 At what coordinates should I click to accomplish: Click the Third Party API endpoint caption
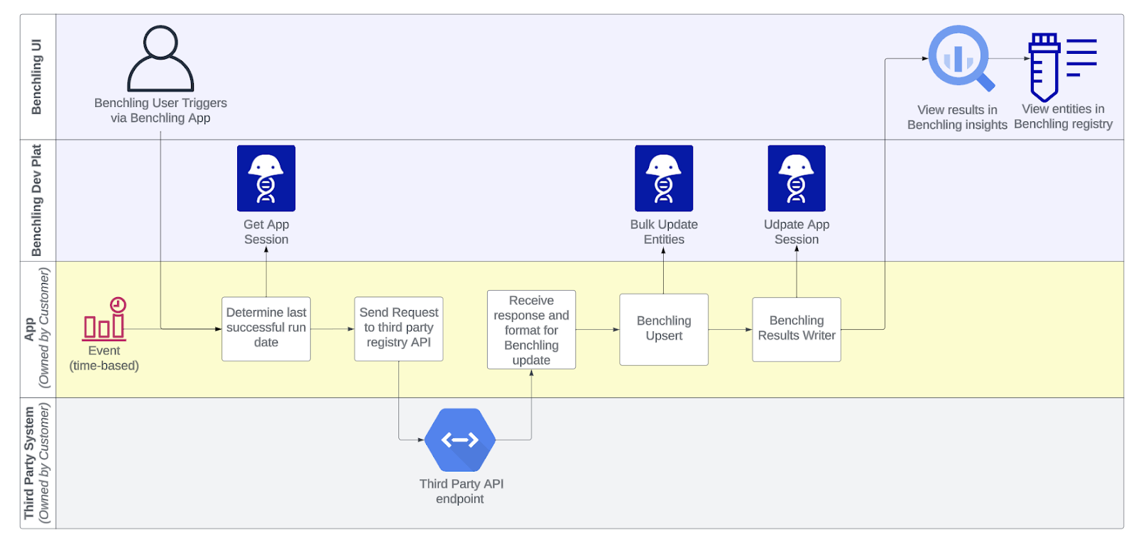[461, 491]
